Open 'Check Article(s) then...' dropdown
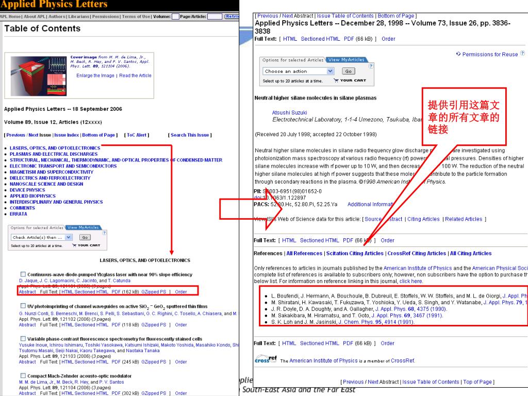This screenshot has width=528, height=396. 41,237
